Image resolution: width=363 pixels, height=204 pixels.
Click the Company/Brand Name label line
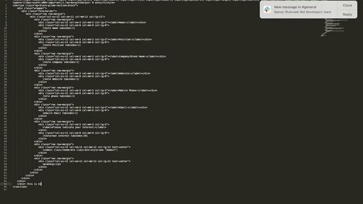click(x=102, y=57)
